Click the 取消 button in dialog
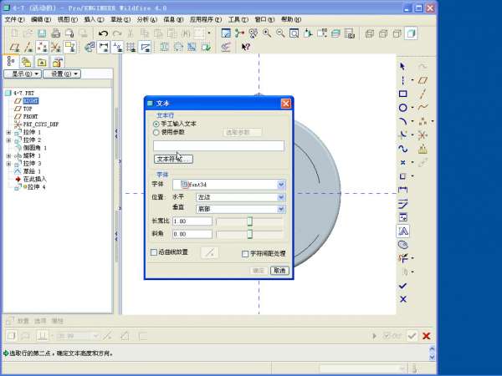The width and height of the screenshot is (502, 376). coord(279,271)
